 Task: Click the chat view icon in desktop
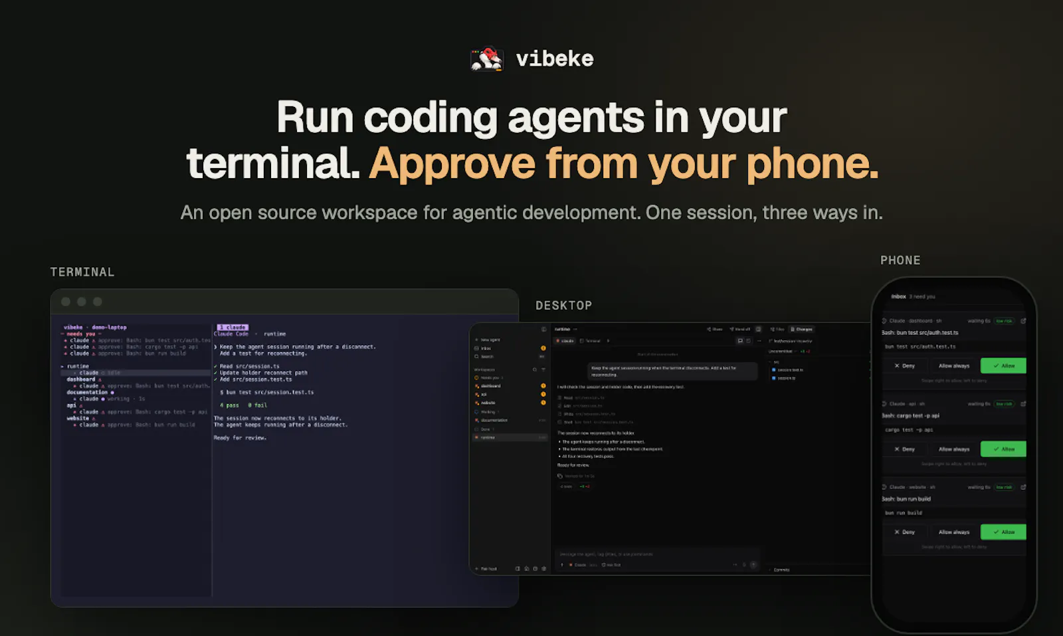pyautogui.click(x=740, y=341)
